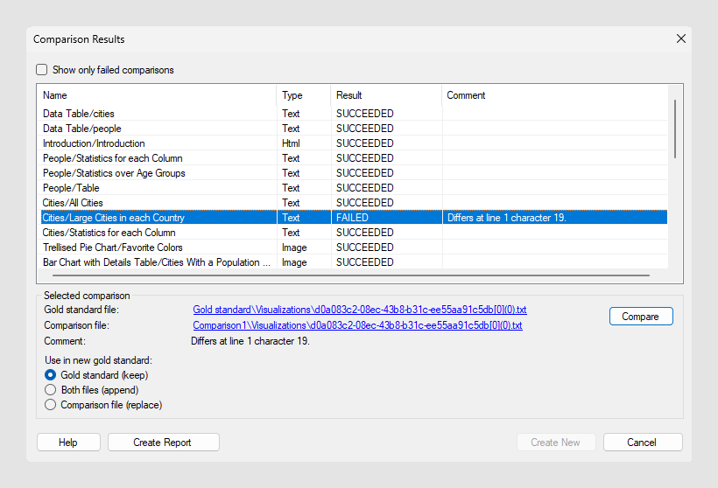The image size is (718, 488).
Task: Click the Html type cell
Action: (304, 143)
